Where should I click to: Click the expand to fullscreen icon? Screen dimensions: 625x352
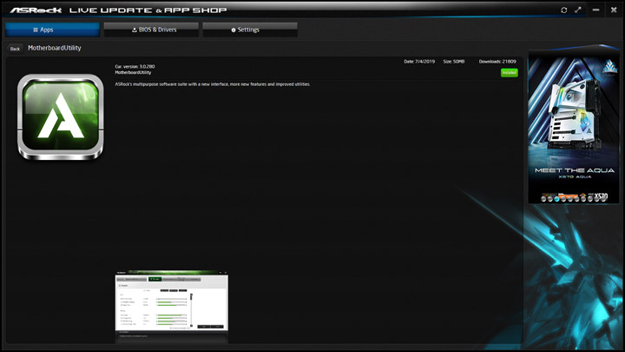pos(578,10)
